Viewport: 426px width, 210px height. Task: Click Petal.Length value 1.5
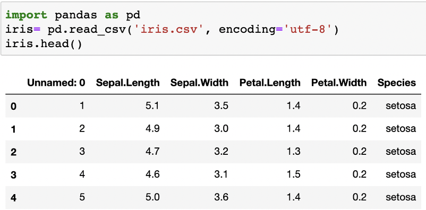pyautogui.click(x=293, y=174)
